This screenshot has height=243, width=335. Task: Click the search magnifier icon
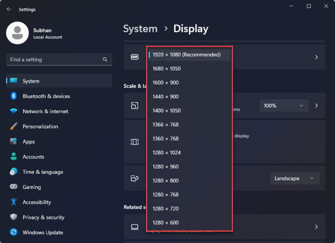tap(105, 60)
